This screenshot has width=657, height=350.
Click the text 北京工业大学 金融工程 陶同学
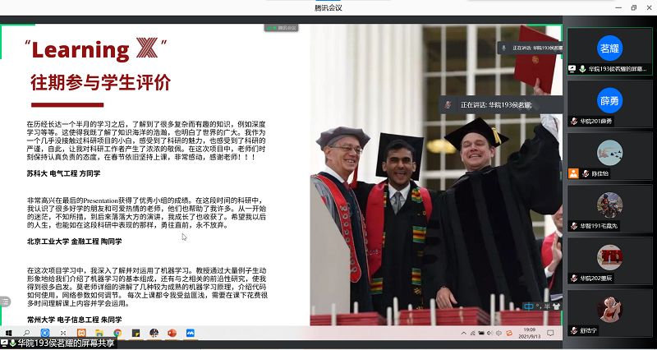coord(75,242)
